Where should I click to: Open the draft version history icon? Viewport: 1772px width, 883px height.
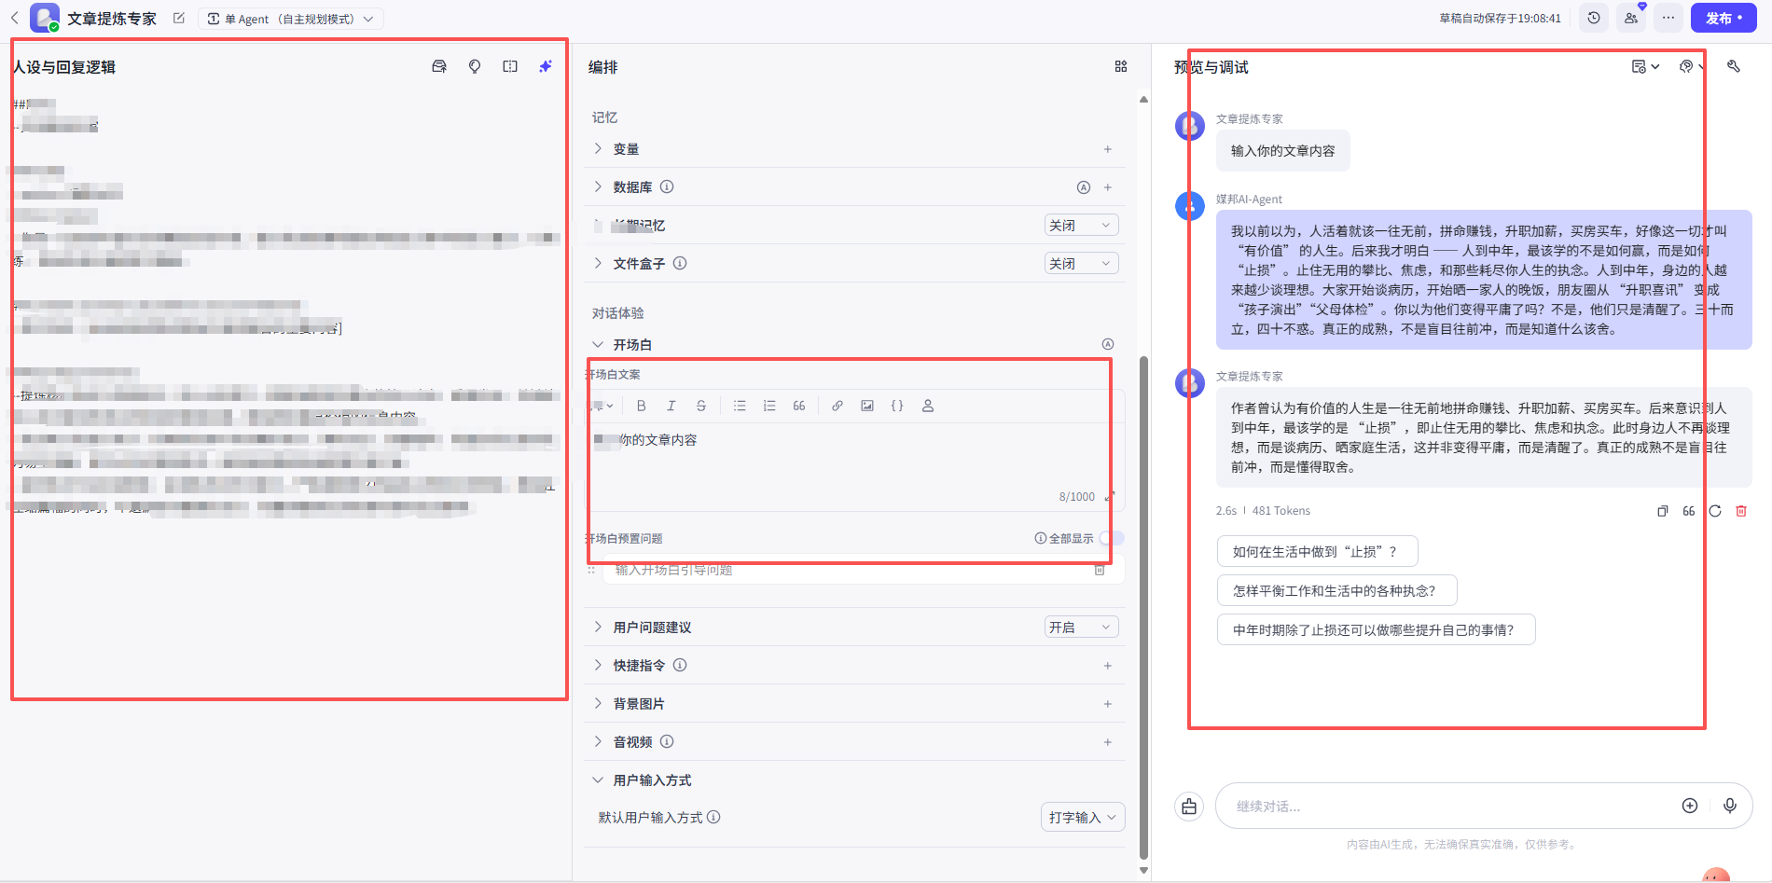click(1594, 18)
